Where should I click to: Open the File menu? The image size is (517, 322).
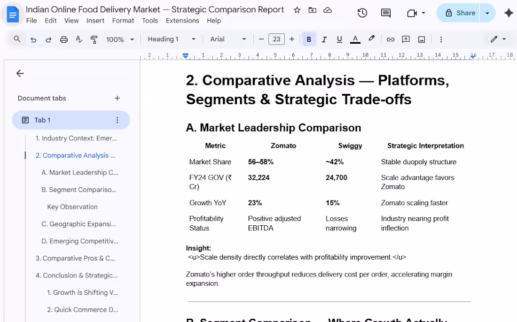(x=31, y=20)
